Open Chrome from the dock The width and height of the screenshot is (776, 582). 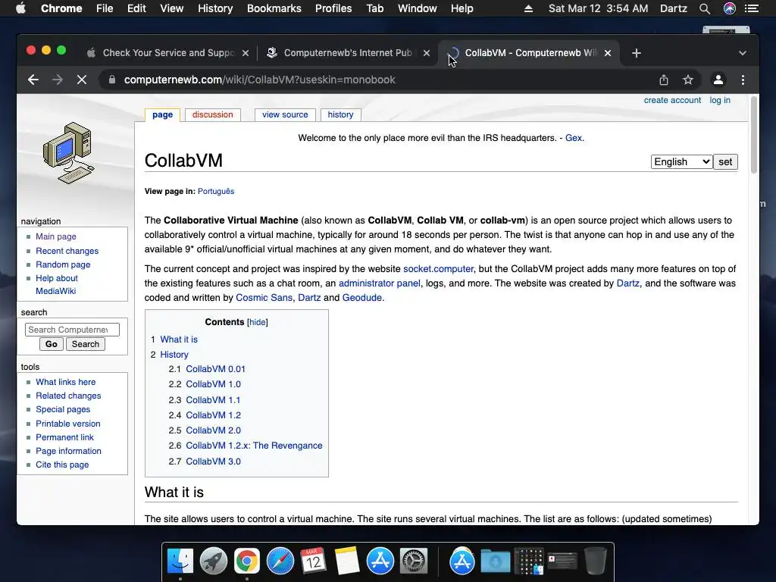point(246,562)
